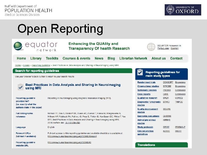The height and width of the screenshot is (155, 207).
Task: Open the RIGHT guideline link
Action: [x=178, y=131]
